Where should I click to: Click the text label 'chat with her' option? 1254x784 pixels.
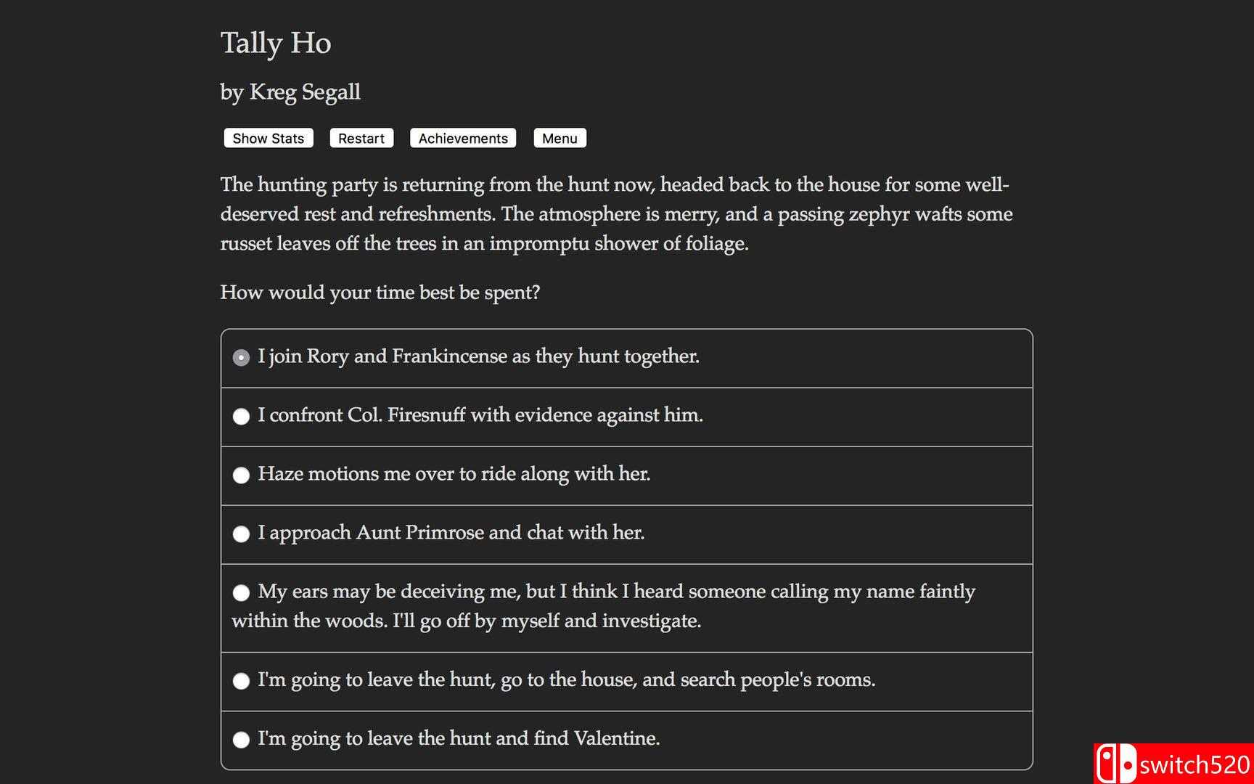click(451, 533)
